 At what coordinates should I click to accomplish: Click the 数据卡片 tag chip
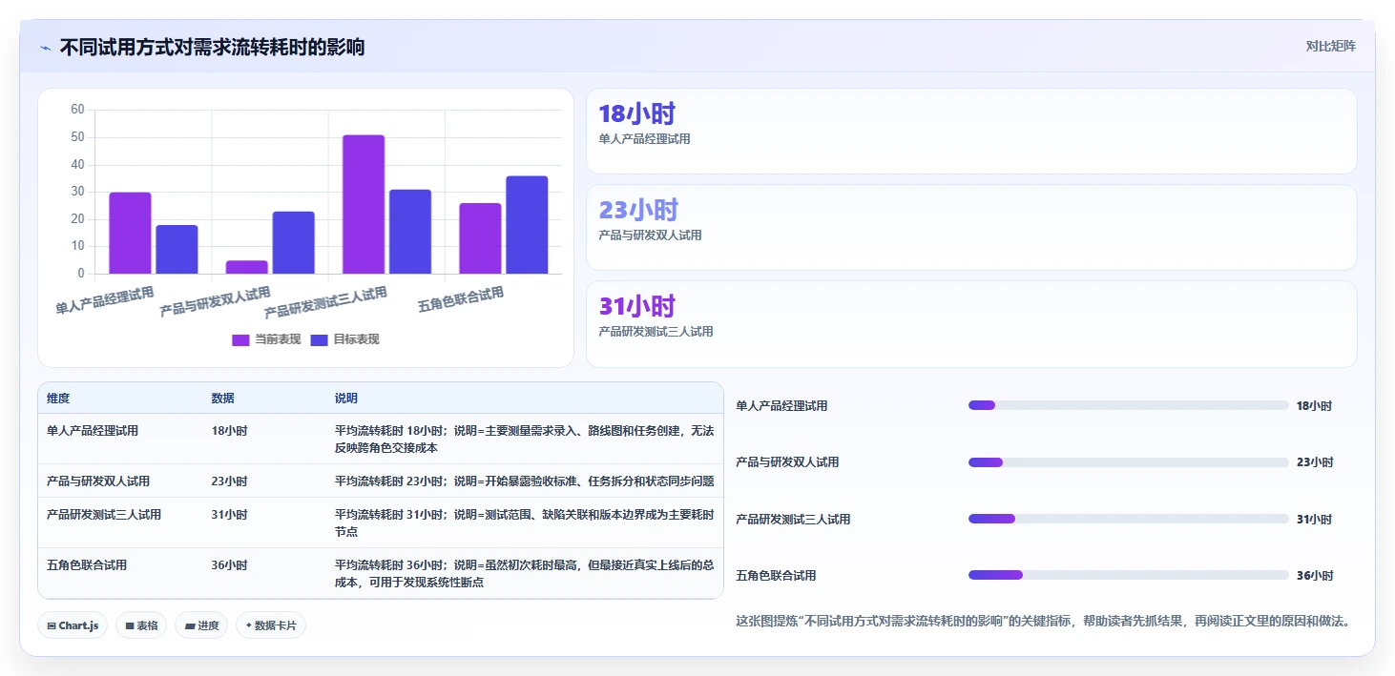tap(271, 625)
